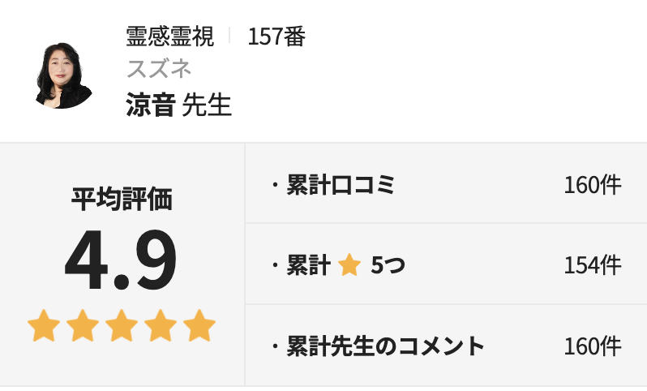
Task: Click the 4.9 average rating score
Action: point(122,261)
